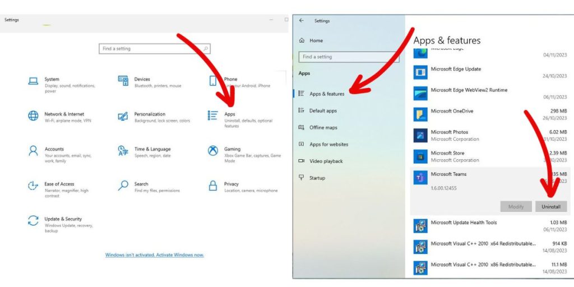Select Visual C++ 2010 x64 installer icon
The image size is (574, 287).
(x=420, y=247)
